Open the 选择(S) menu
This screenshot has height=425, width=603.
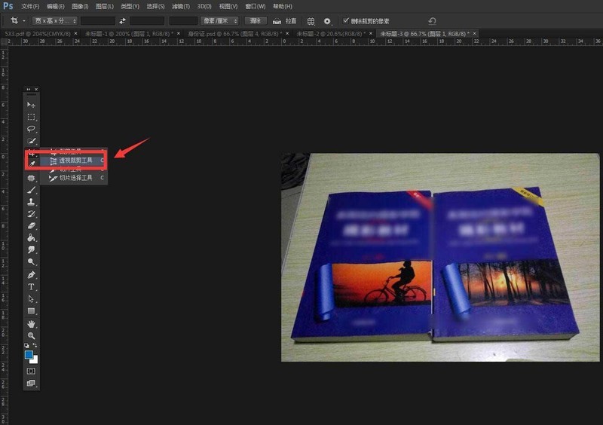coord(155,6)
